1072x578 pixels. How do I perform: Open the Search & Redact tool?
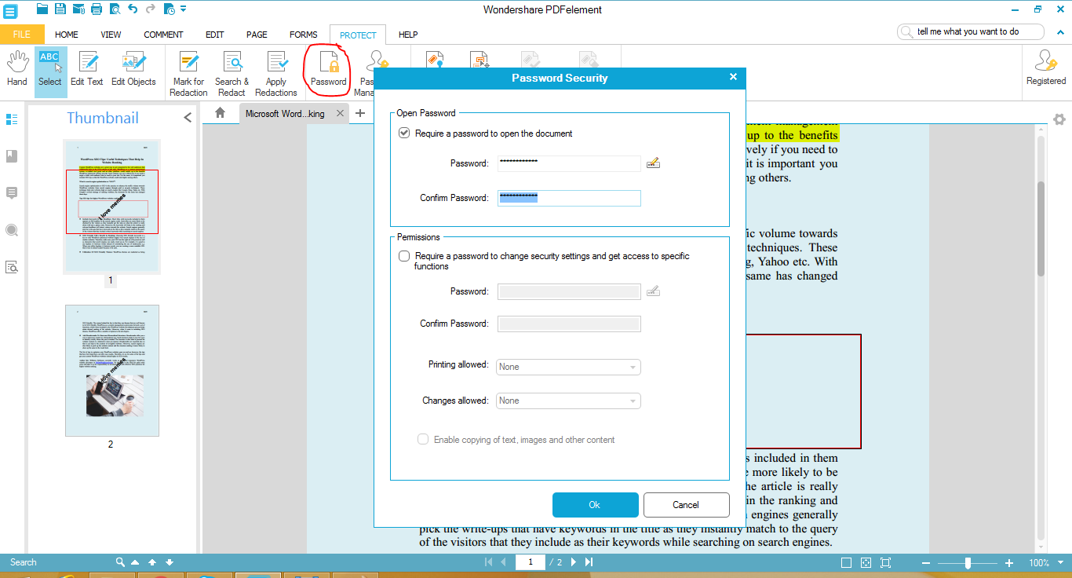click(x=232, y=74)
